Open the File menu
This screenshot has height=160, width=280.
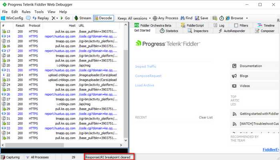click(5, 12)
